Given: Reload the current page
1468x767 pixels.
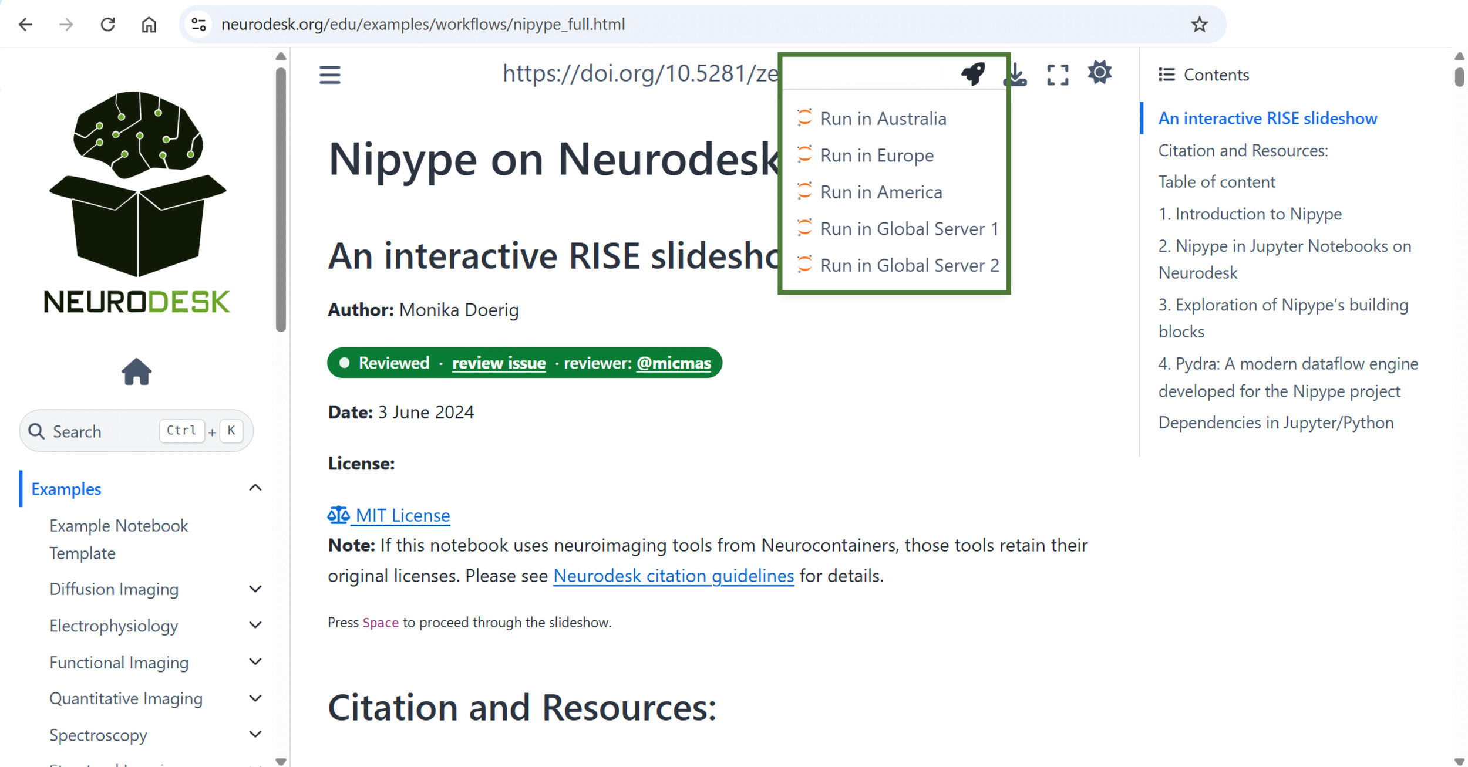Looking at the screenshot, I should [107, 25].
